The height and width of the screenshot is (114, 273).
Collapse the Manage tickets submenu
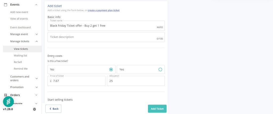pyautogui.click(x=37, y=41)
